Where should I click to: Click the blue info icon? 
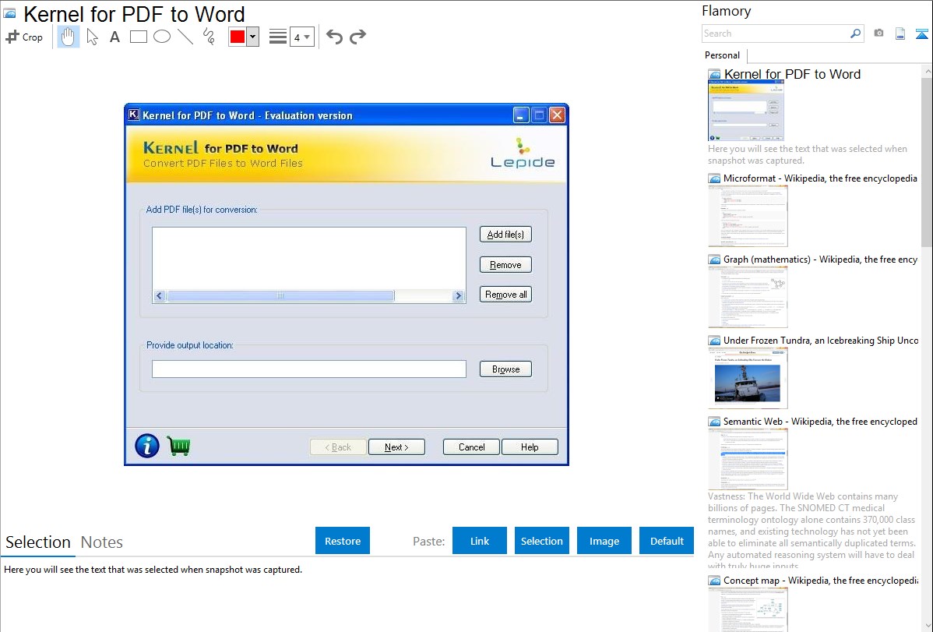[x=147, y=446]
